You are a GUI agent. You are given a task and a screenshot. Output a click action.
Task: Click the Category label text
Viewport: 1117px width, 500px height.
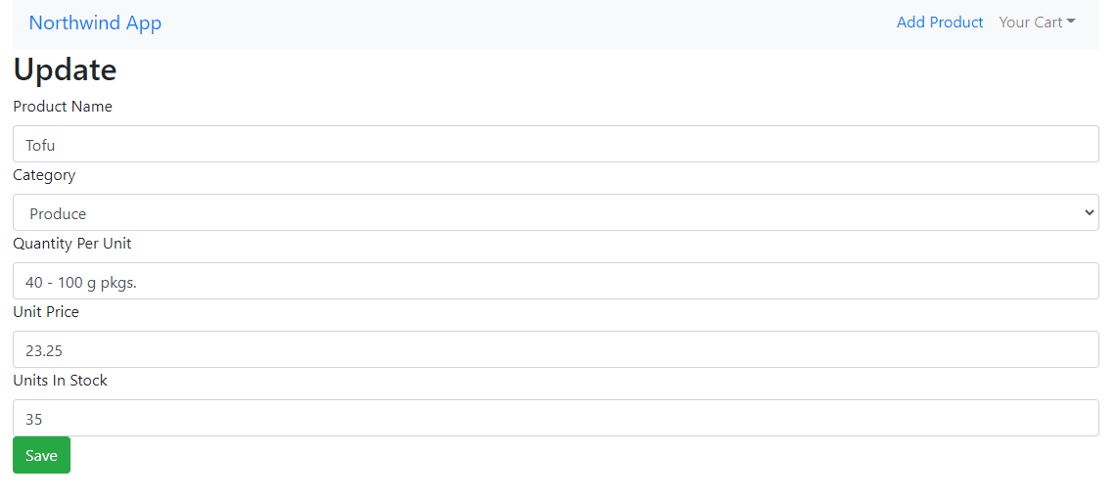44,175
